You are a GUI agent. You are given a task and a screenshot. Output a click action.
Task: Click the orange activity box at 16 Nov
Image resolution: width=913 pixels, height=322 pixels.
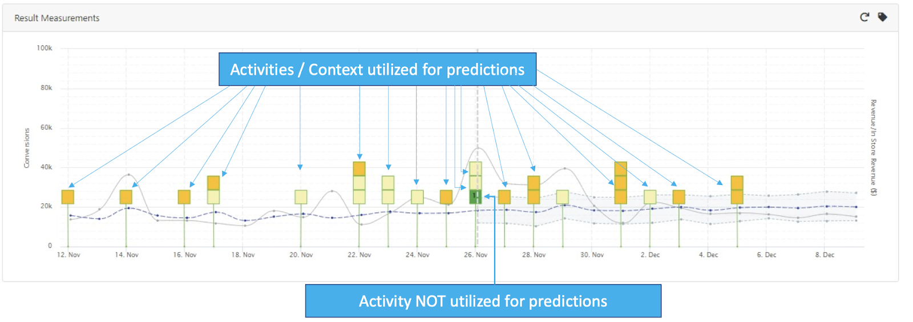[184, 197]
